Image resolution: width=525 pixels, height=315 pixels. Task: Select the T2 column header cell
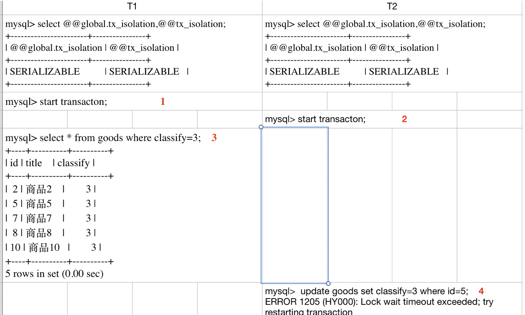click(392, 7)
